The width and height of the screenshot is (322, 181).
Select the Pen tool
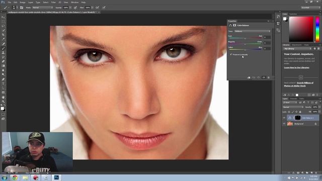coord(3,79)
